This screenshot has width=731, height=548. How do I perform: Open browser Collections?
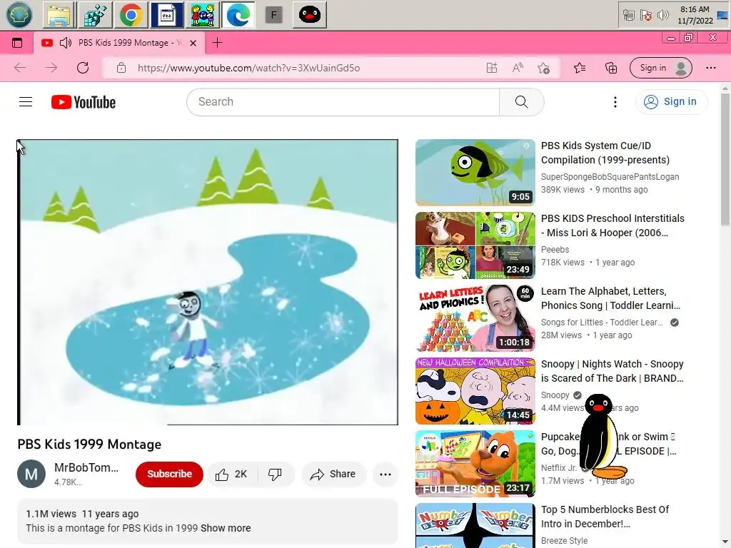(611, 68)
